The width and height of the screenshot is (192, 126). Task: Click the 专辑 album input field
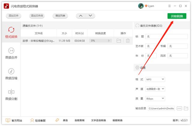tap(178, 46)
